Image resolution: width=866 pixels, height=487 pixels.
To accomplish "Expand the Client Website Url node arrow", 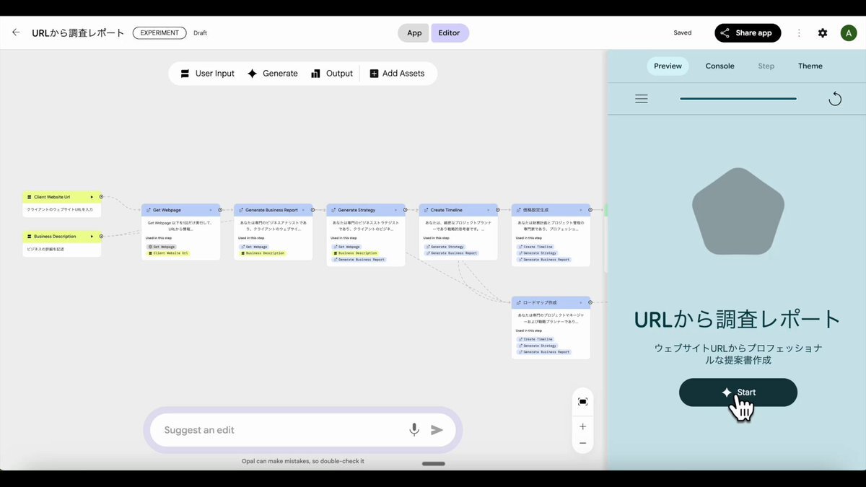I will pos(92,196).
